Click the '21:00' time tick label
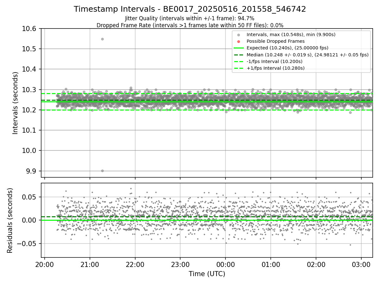The image size is (380, 285). 90,264
